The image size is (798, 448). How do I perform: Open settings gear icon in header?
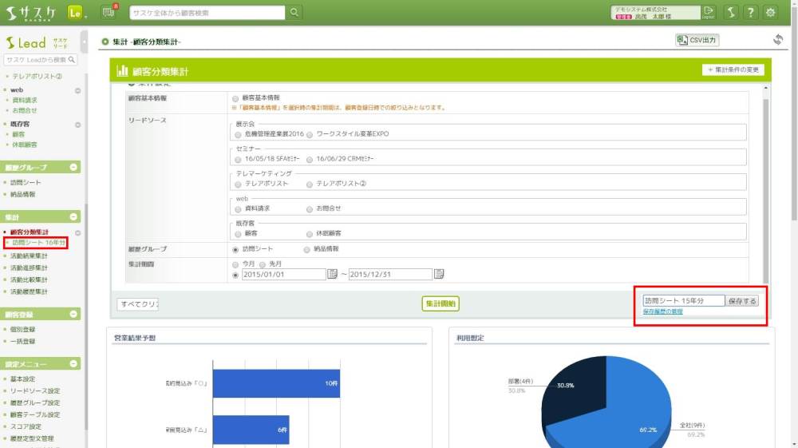771,12
